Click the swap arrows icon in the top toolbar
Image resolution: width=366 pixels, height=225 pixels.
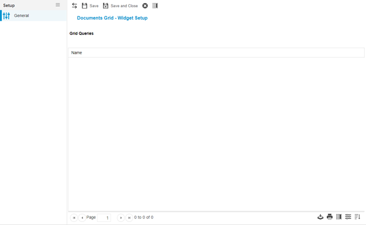[74, 5]
